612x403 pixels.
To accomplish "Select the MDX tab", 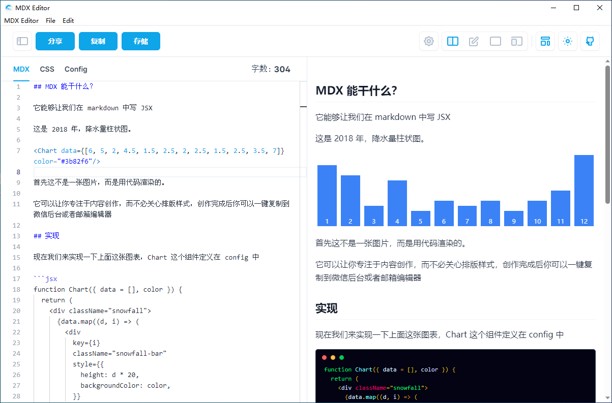I will click(x=21, y=69).
